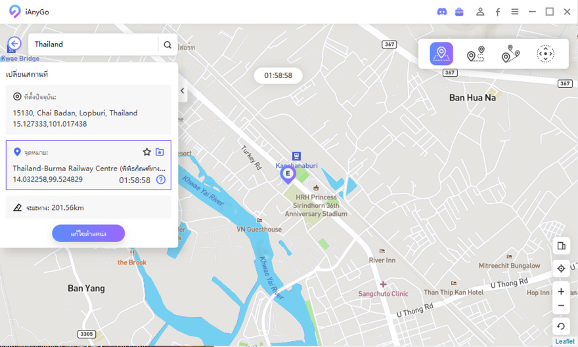Click the Kanchanaburi train station icon
The image size is (578, 347).
point(296,156)
